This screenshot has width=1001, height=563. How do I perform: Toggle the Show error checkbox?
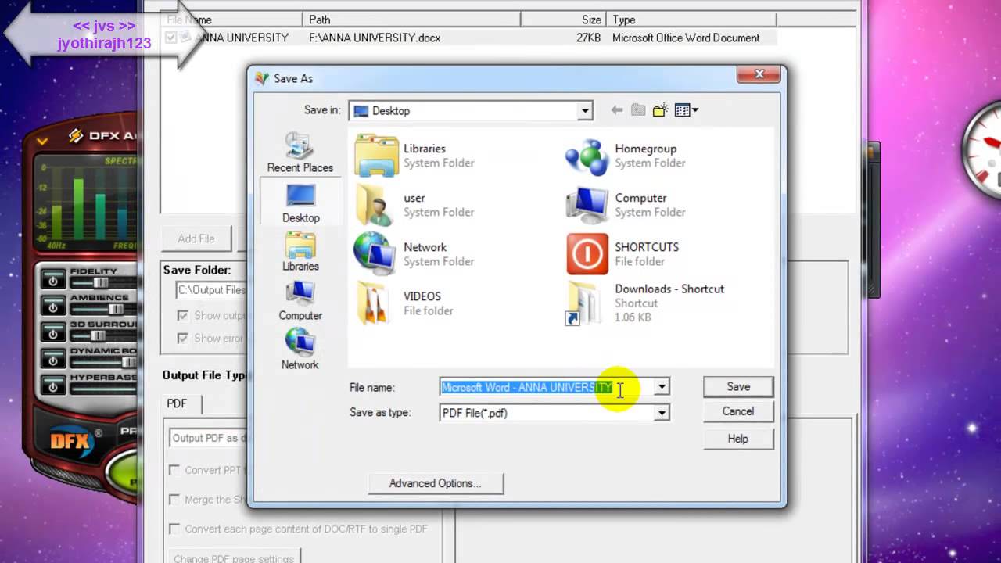coord(182,338)
